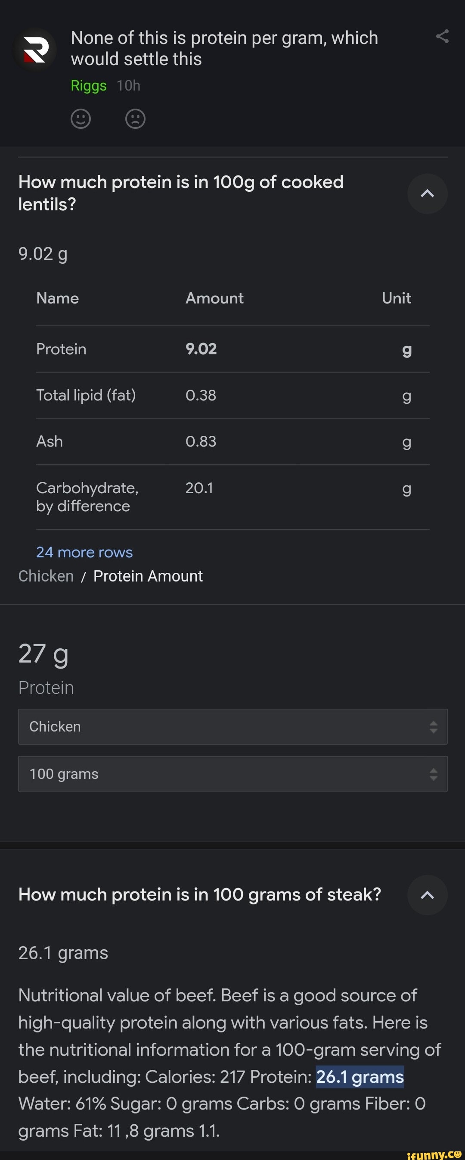465x1160 pixels.
Task: Open the Chicken food type dropdown
Action: pyautogui.click(x=232, y=726)
